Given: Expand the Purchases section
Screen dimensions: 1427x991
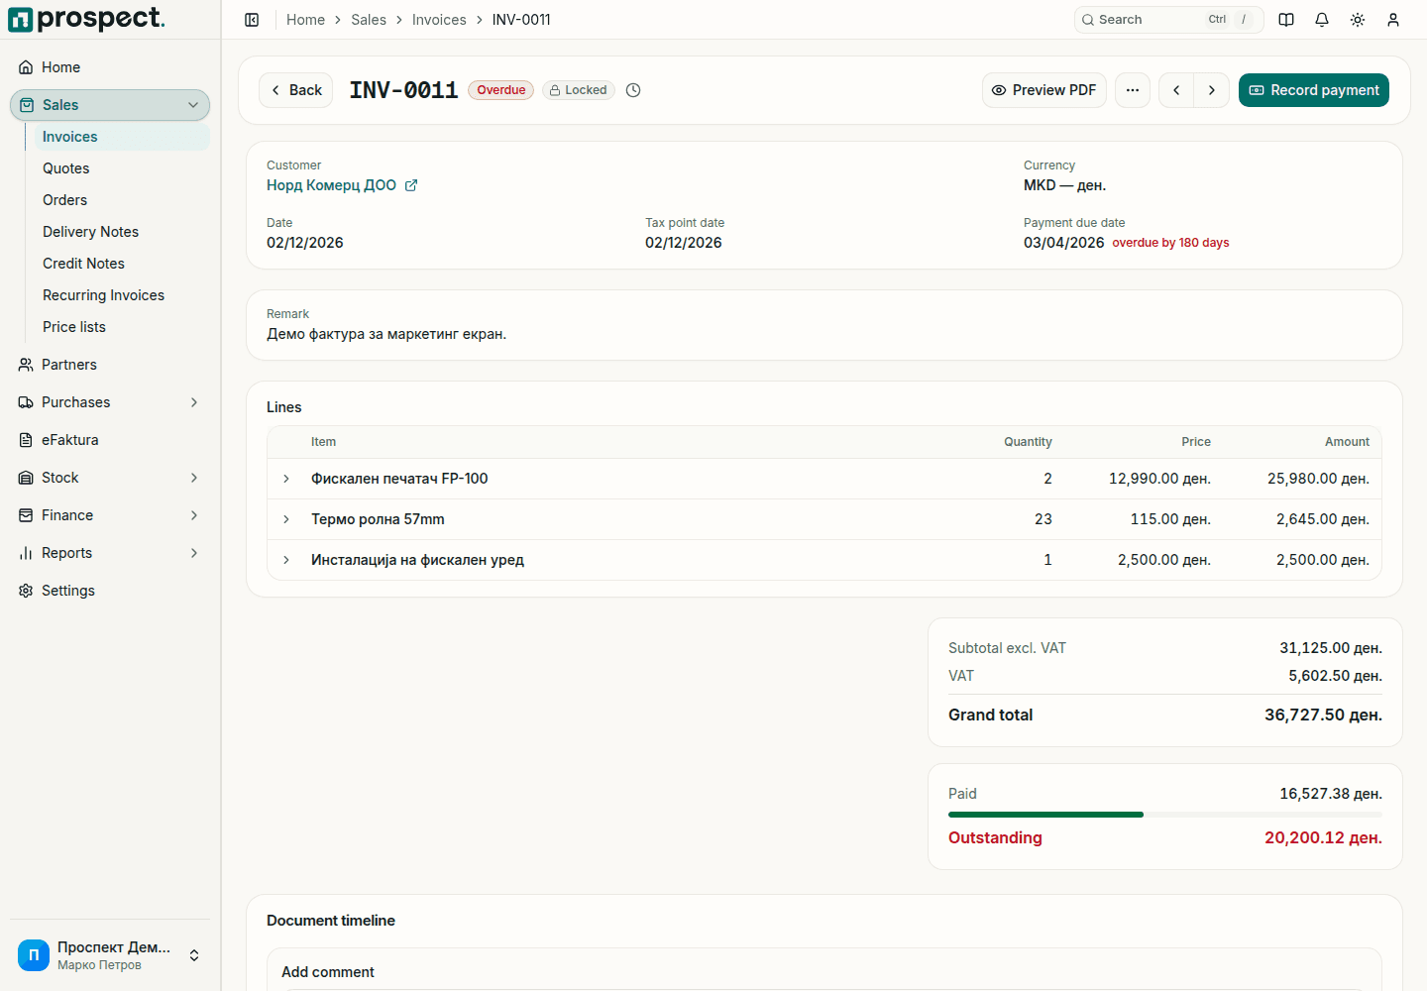Looking at the screenshot, I should pos(110,402).
